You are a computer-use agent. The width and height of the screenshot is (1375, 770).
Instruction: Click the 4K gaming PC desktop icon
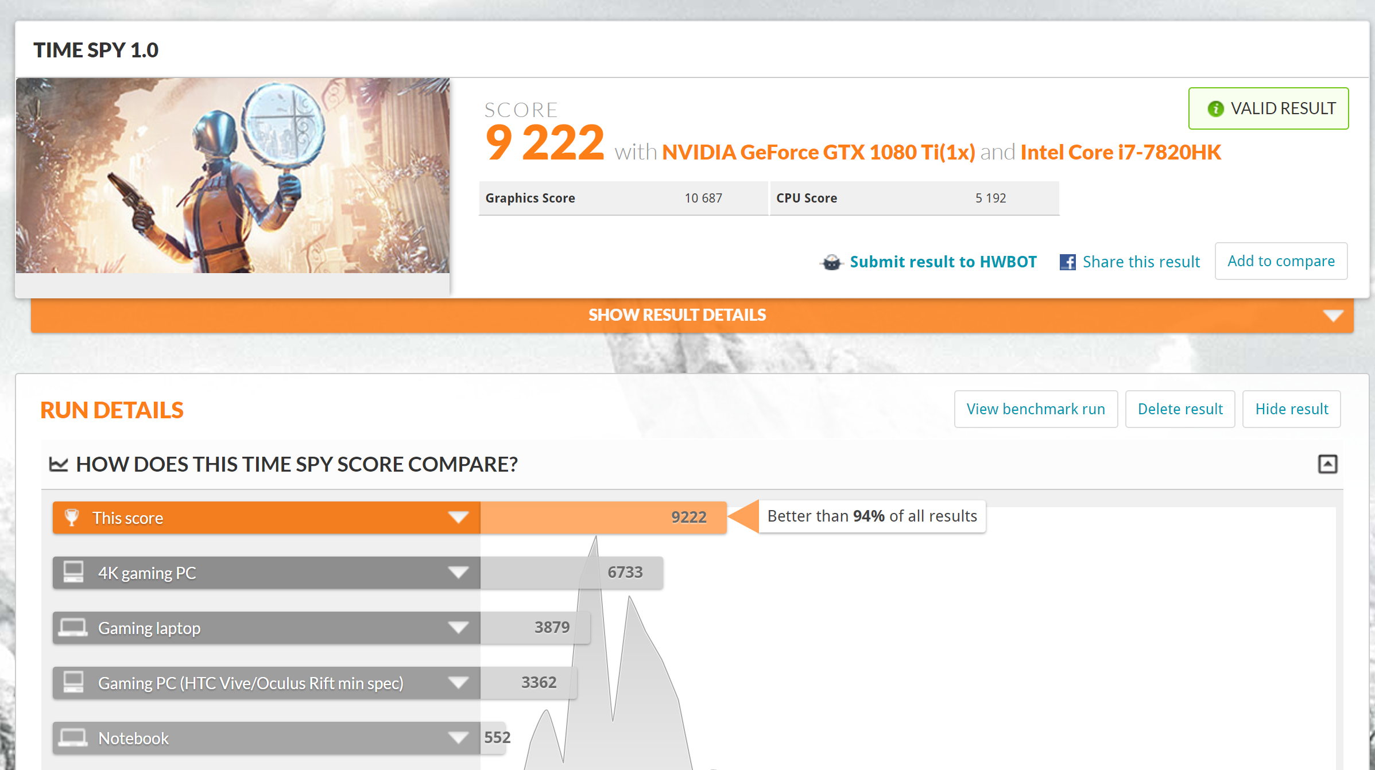[x=73, y=572]
